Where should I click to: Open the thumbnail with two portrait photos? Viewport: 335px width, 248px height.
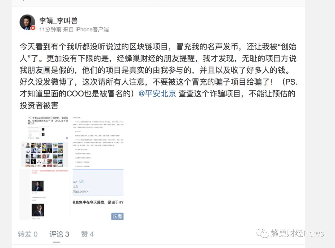pyautogui.click(x=45, y=194)
